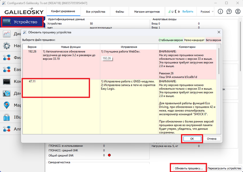Open the commands terminal icon in the sidebar
Image resolution: width=243 pixels, height=172 pixels.
(7, 81)
